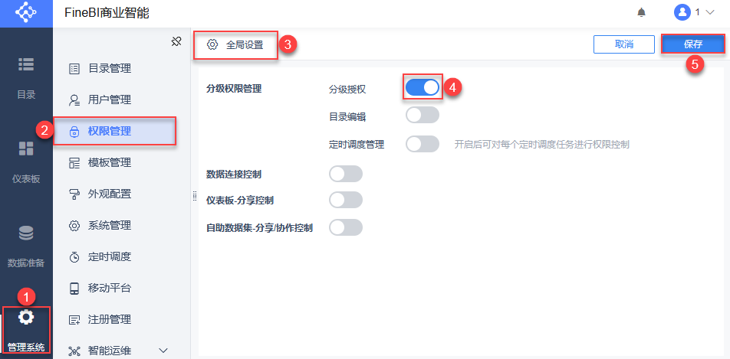The width and height of the screenshot is (730, 359).
Task: Click the 管理系统 gear icon
Action: 26,317
